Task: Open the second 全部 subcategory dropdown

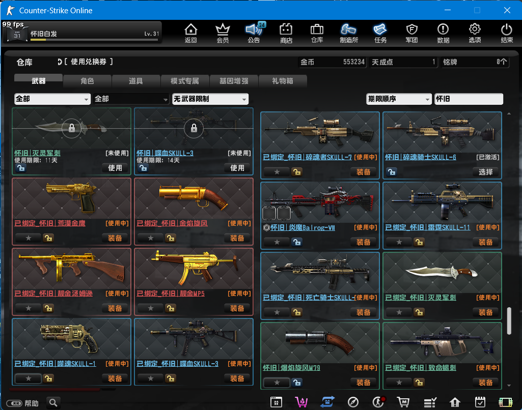Action: click(131, 99)
